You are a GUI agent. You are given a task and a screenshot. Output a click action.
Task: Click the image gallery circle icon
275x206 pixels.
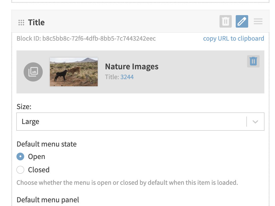coord(33,72)
